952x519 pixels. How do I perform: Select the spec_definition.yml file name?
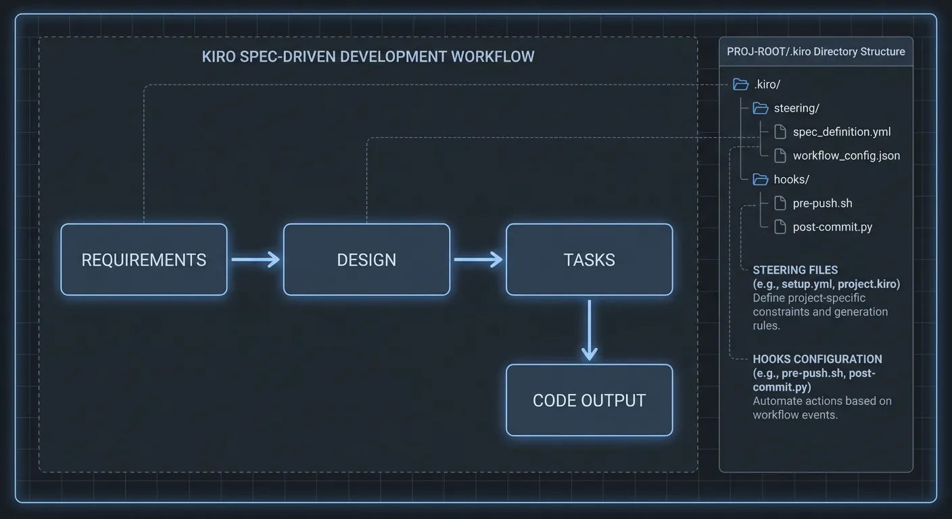(x=842, y=132)
